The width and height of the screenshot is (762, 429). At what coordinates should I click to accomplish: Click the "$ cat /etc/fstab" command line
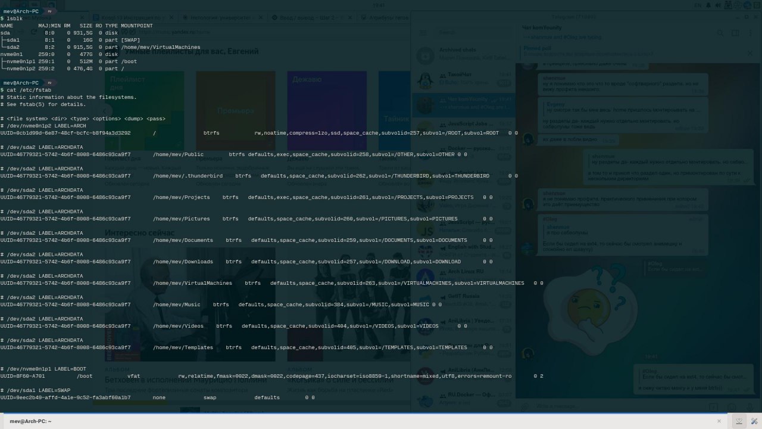[26, 90]
